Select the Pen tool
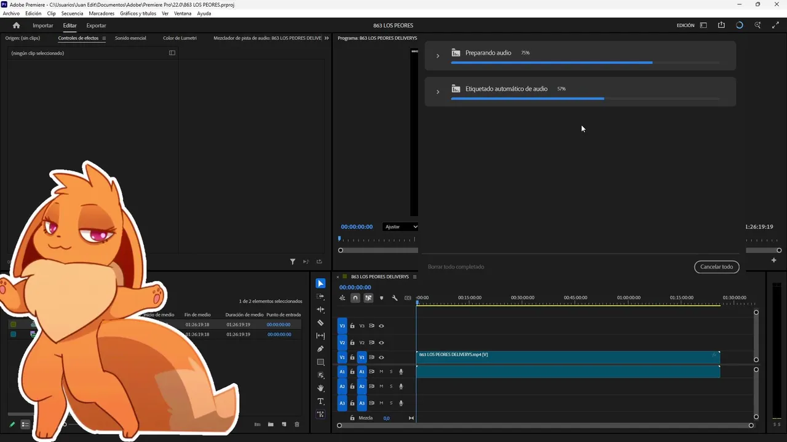The width and height of the screenshot is (787, 442). click(320, 349)
